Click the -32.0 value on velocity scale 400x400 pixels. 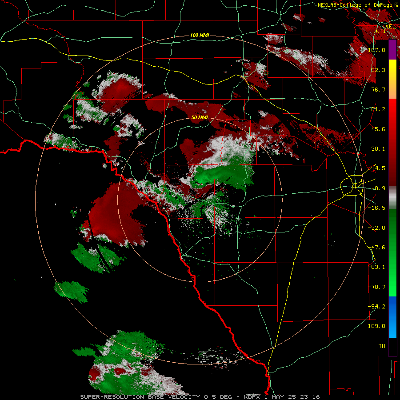(x=376, y=228)
